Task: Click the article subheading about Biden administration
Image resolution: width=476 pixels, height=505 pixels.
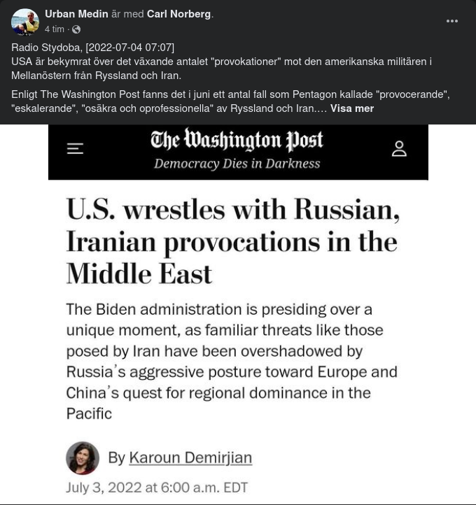Action: click(x=231, y=361)
